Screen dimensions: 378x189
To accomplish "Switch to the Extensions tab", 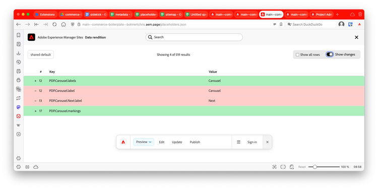I will (45, 15).
